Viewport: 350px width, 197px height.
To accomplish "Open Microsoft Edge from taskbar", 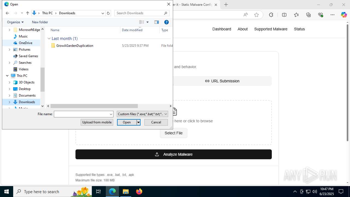I will click(x=112, y=192).
